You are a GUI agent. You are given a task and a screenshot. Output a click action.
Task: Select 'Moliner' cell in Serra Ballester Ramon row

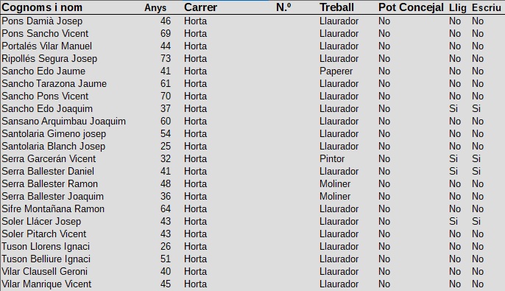[335, 184]
